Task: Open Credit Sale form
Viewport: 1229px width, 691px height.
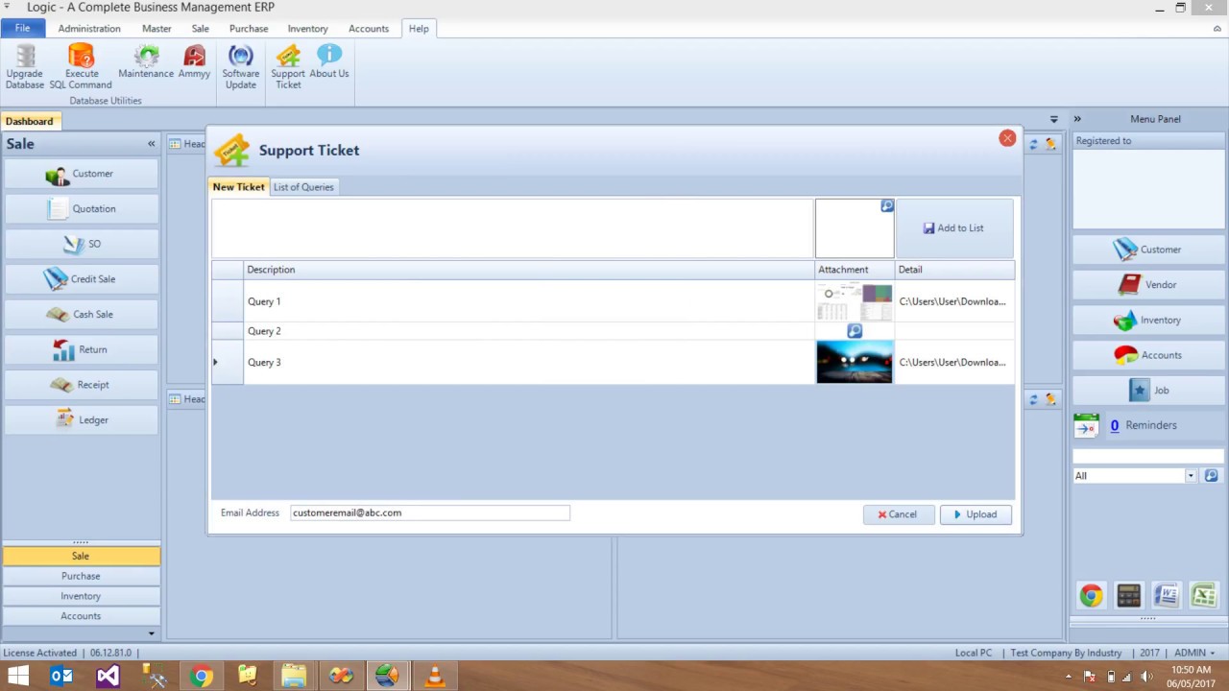Action: pos(81,279)
